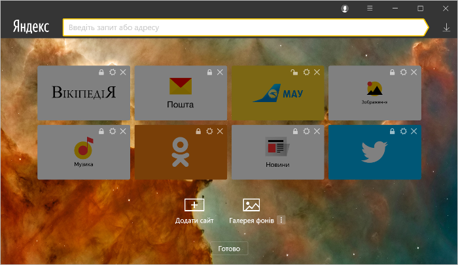
Task: Remove the Музика tile with its X
Action: pos(123,131)
